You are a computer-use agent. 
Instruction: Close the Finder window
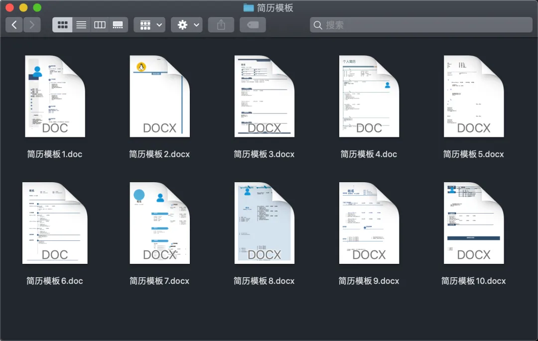(x=9, y=7)
